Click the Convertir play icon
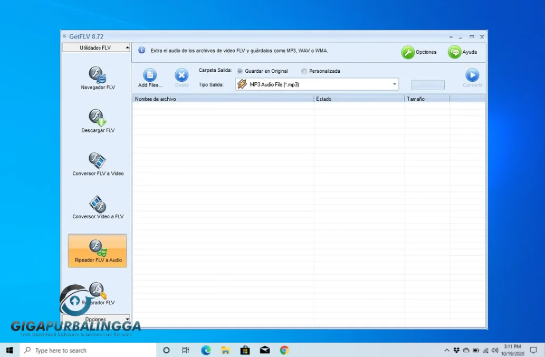 tap(472, 75)
